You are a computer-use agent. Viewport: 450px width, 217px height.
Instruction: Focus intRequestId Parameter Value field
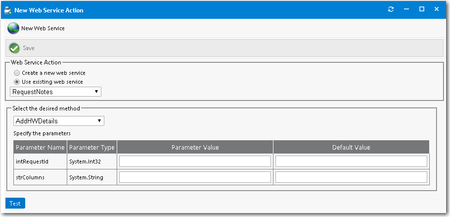coord(195,162)
